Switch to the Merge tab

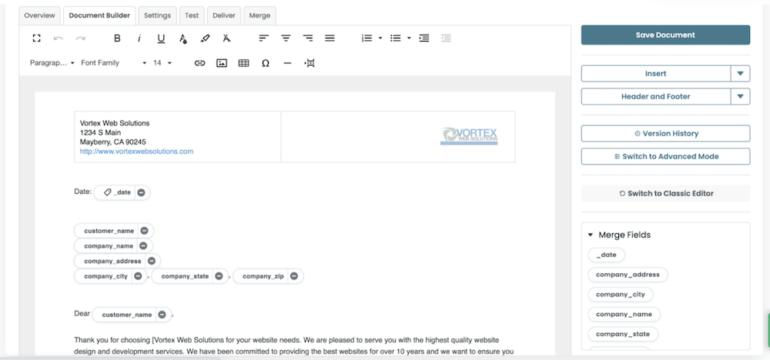click(x=259, y=15)
